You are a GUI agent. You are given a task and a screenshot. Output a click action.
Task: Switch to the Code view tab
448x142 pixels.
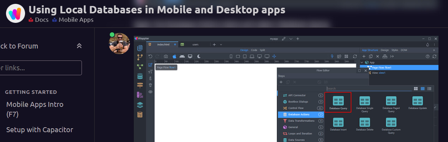[254, 50]
